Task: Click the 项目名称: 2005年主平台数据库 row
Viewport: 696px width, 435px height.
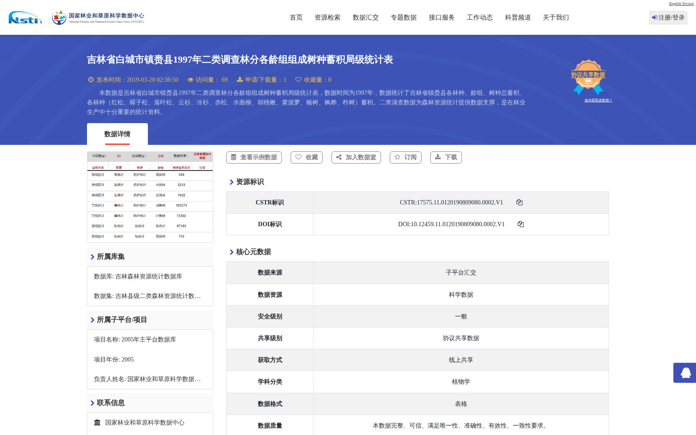Action: point(135,339)
